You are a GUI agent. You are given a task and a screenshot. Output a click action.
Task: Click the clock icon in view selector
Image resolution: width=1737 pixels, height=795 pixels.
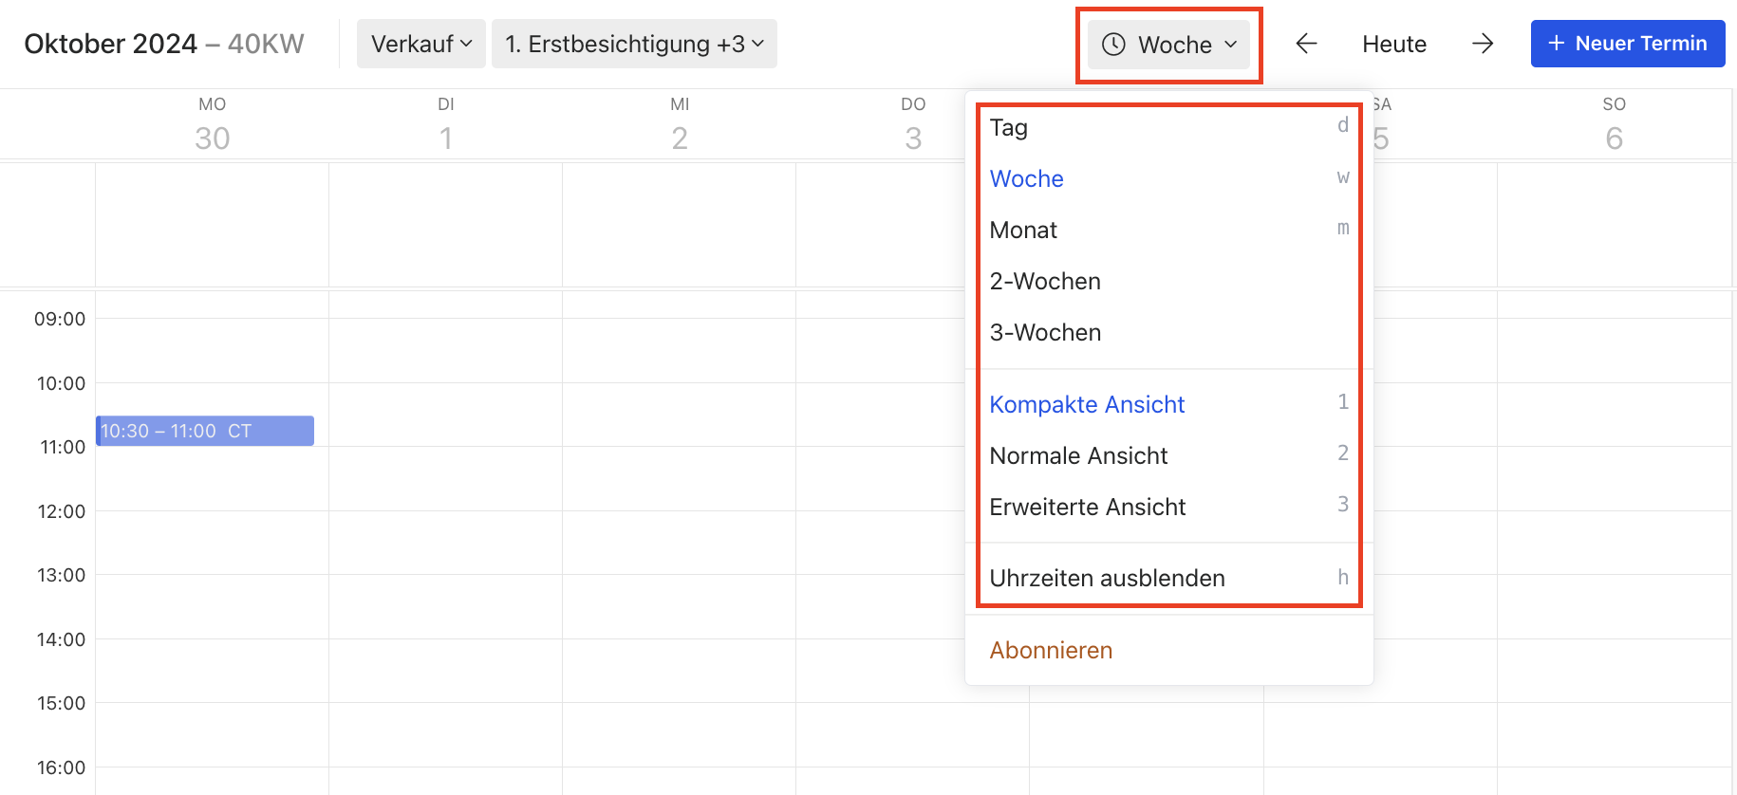point(1113,45)
